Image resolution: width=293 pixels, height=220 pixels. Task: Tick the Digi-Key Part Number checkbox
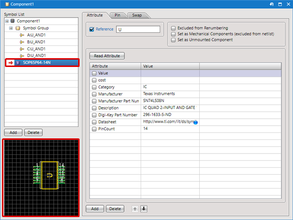94,115
